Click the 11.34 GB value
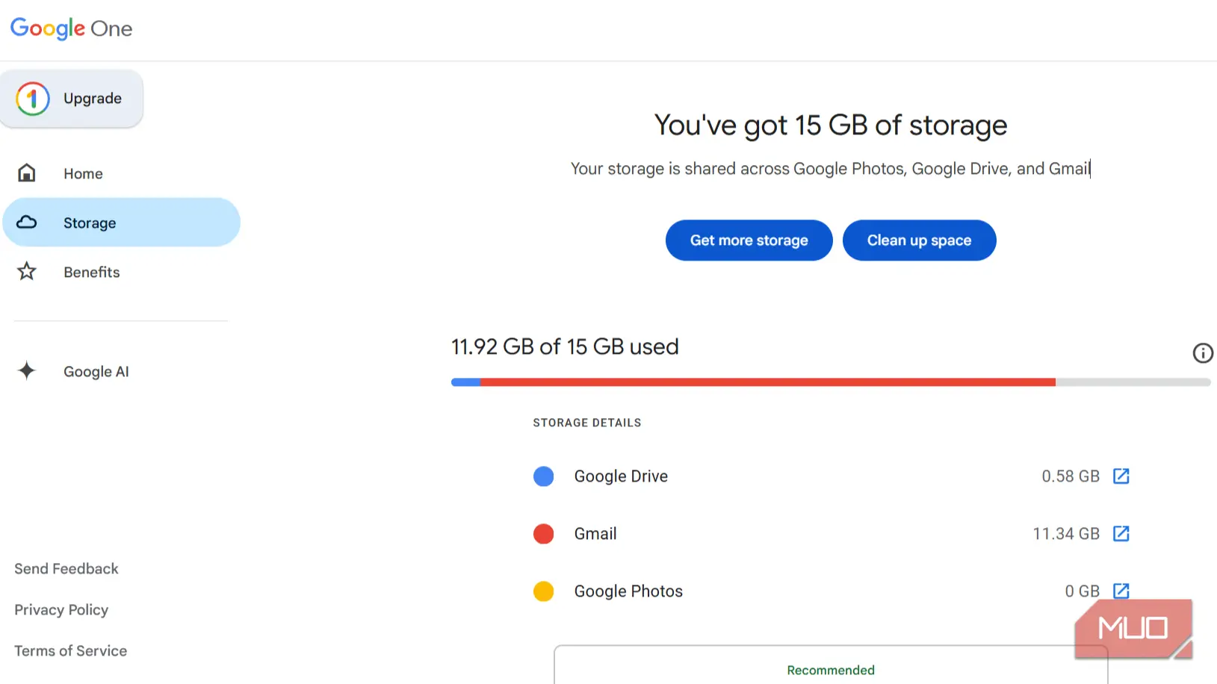Viewport: 1217px width, 684px height. [1066, 534]
